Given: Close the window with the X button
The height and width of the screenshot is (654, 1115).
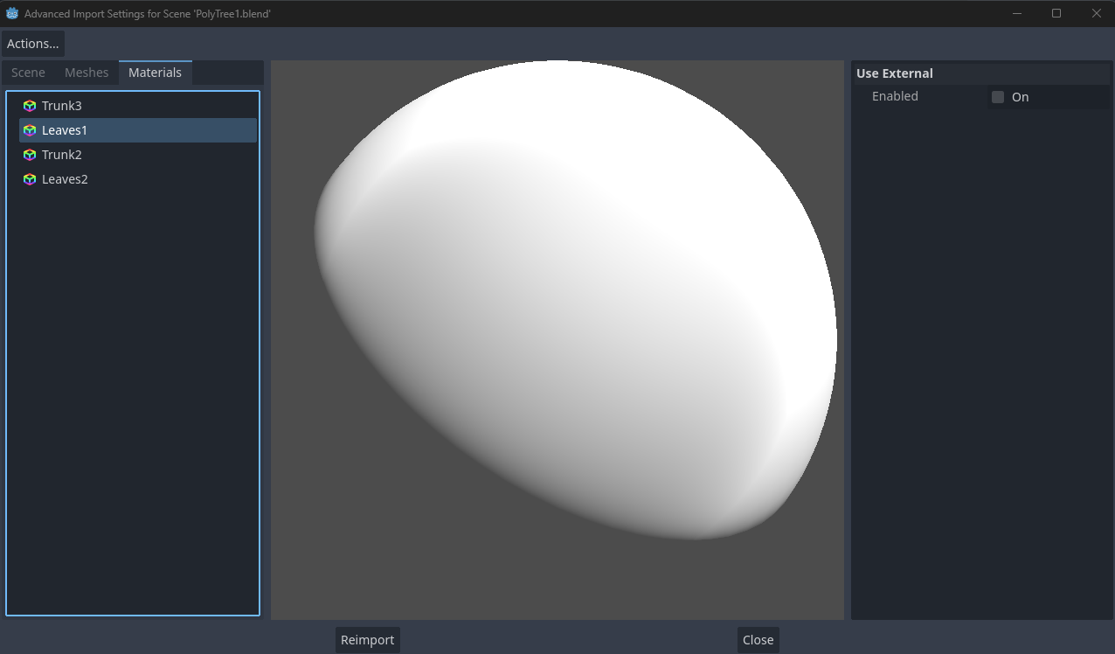Looking at the screenshot, I should click(1096, 13).
